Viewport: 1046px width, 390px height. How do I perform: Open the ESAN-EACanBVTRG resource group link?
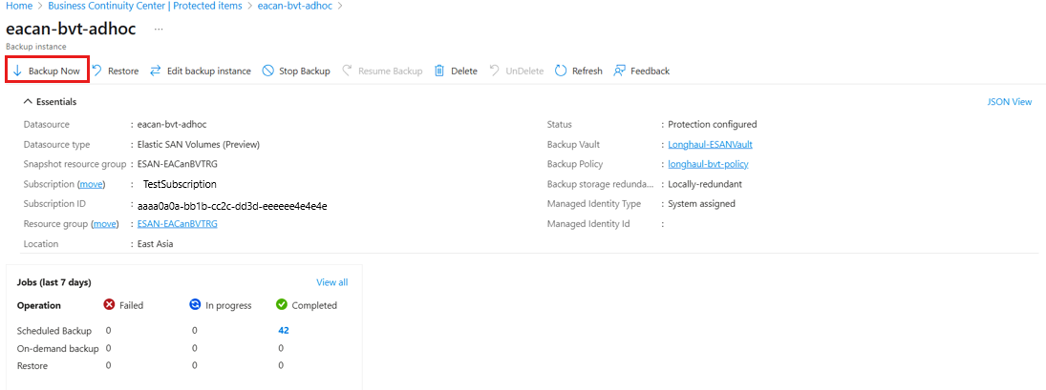tap(178, 224)
